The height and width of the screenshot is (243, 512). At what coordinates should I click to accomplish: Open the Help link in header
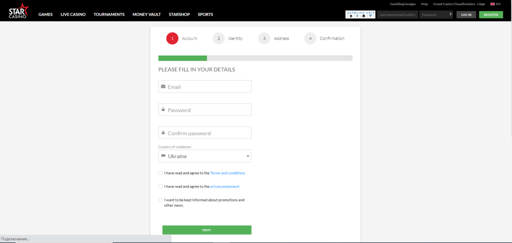pyautogui.click(x=424, y=4)
